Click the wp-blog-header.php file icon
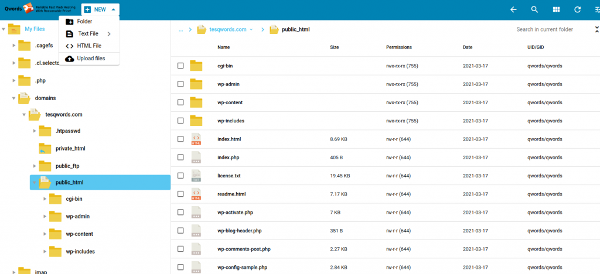600x274 pixels. point(196,231)
